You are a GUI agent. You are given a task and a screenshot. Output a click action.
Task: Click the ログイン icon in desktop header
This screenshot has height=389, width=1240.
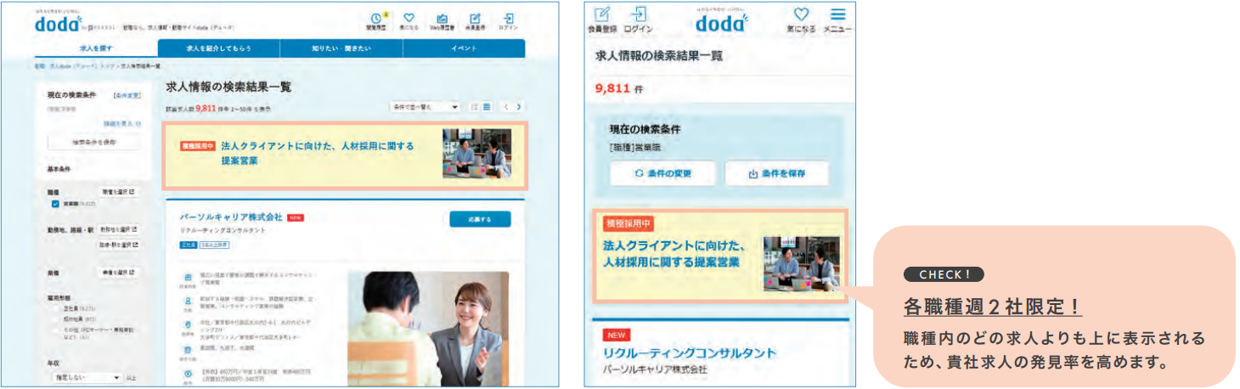pos(508,20)
